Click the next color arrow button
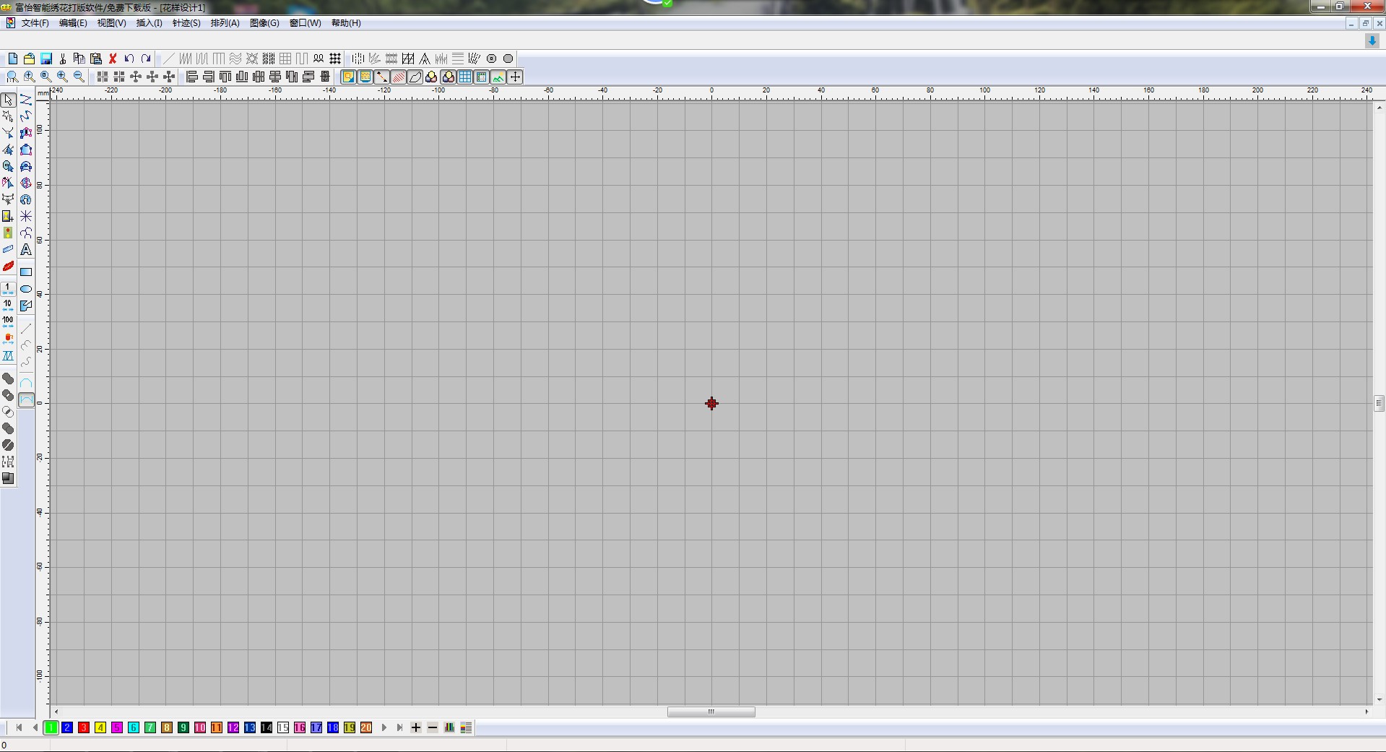The width and height of the screenshot is (1386, 752). point(384,727)
